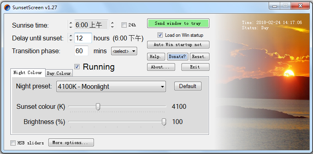The width and height of the screenshot is (313, 154).
Task: Click the Delay until sunset hours field
Action: point(83,38)
